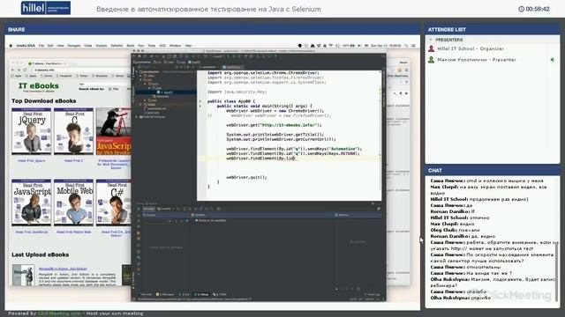
Task: Click the Head First jQuery title link
Action: click(32, 160)
